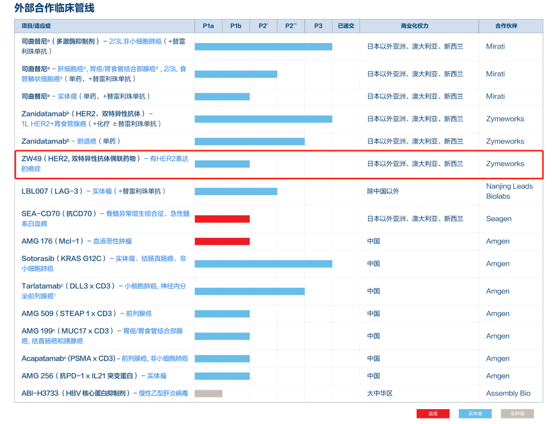Screen dimensions: 553x424
Task: Select Mirati in the 2/3L非小细胞肺癌 row
Action: pos(495,46)
